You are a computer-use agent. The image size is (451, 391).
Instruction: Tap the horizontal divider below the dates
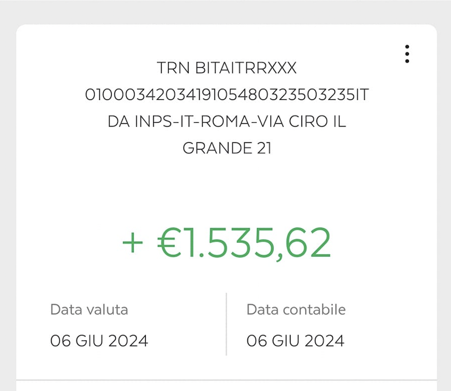(x=226, y=380)
